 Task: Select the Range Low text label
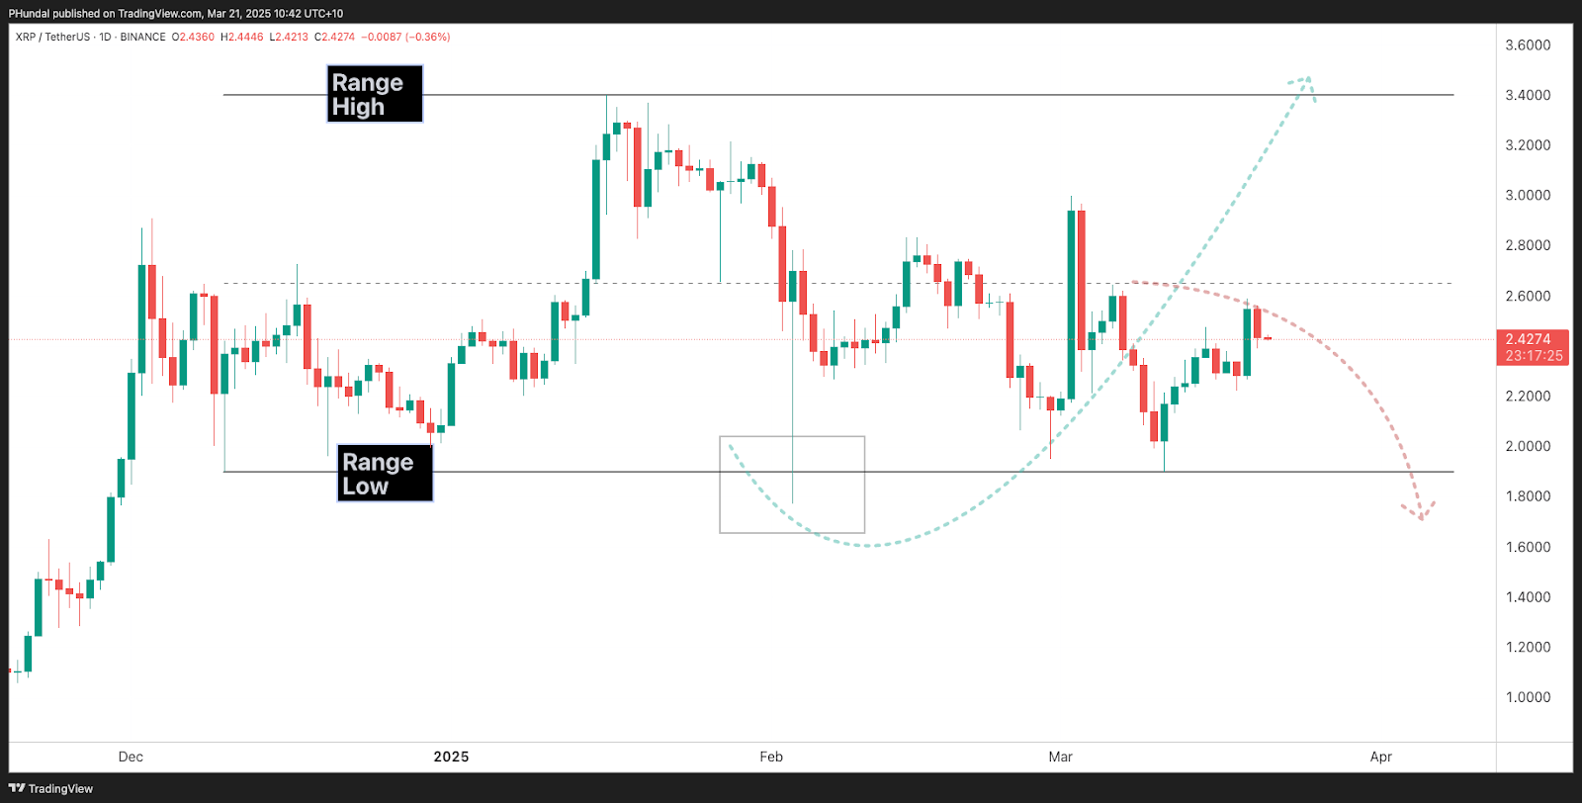pyautogui.click(x=385, y=474)
